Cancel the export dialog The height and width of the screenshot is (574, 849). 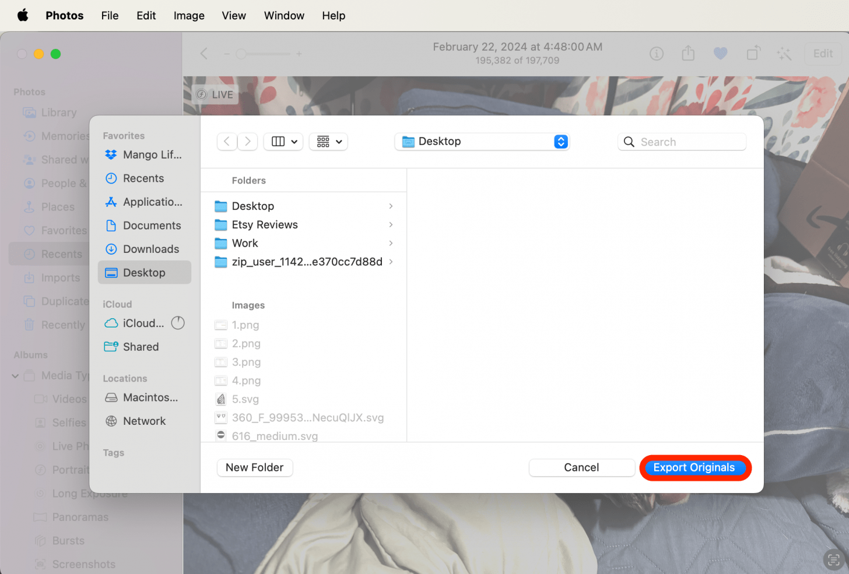(x=581, y=467)
